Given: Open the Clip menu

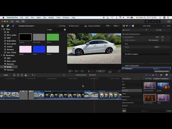Looking at the screenshot, I should [x=44, y=18].
